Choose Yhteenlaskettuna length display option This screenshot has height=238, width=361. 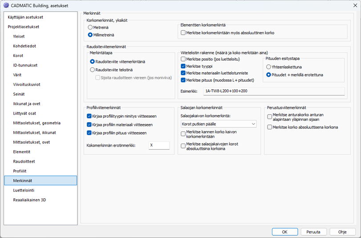pyautogui.click(x=268, y=66)
